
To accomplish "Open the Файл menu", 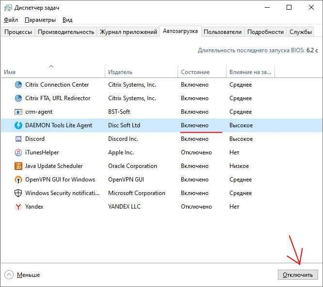I will [x=11, y=20].
